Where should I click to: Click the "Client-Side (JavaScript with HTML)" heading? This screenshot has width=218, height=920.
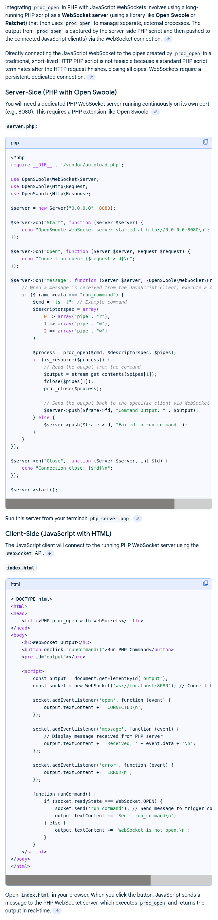point(58,534)
